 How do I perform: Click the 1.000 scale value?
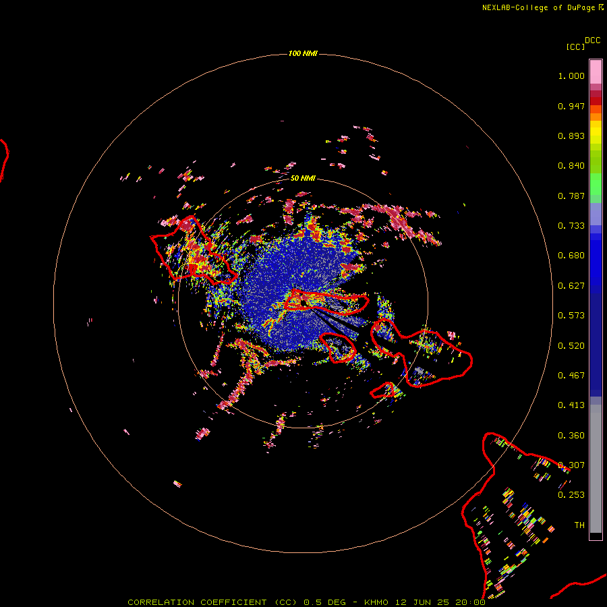click(571, 76)
